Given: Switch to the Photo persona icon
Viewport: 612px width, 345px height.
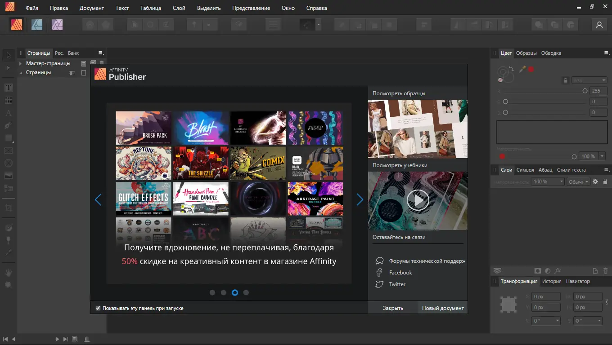Looking at the screenshot, I should [x=57, y=25].
